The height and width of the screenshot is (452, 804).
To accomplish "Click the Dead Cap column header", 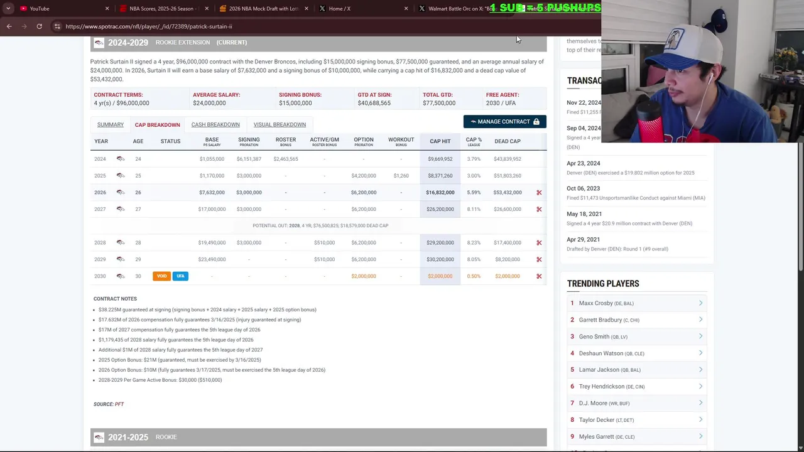I will [x=508, y=141].
